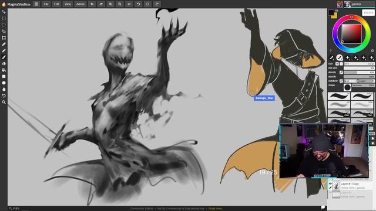Open the hamburger menu next to MagmaStudio logo
This screenshot has height=211, width=376.
point(36,4)
